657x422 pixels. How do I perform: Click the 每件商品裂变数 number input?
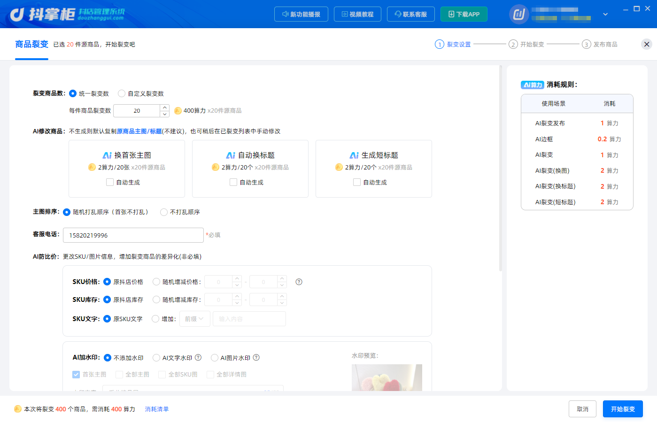(x=137, y=111)
